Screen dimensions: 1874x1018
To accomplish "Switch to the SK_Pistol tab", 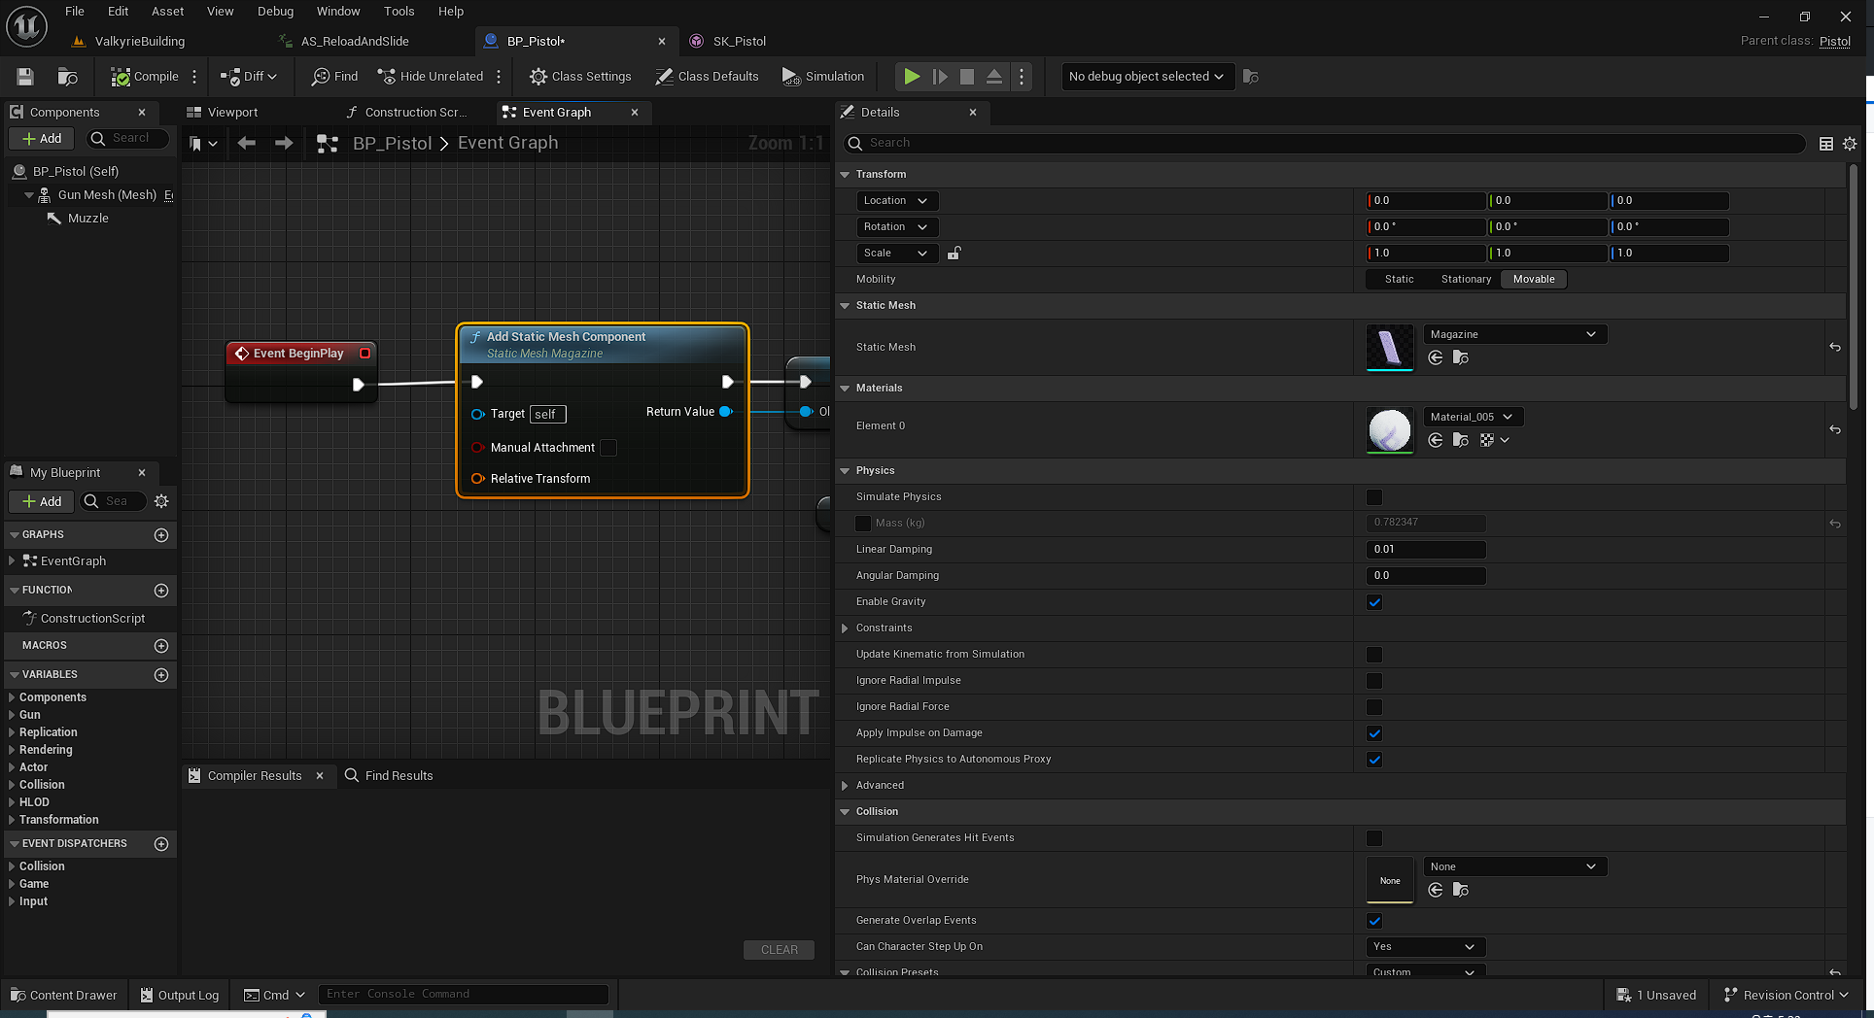I will point(740,42).
